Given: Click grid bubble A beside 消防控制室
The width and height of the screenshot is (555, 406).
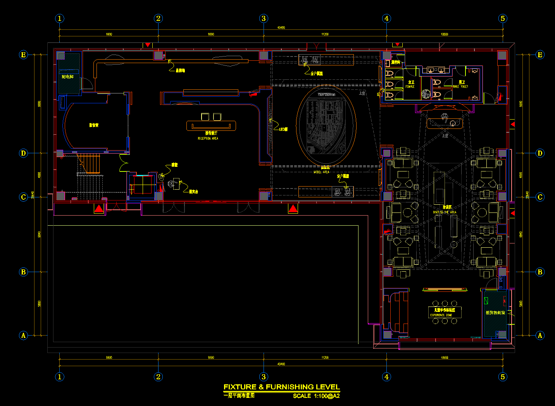Looking at the screenshot, I should pyautogui.click(x=540, y=336).
